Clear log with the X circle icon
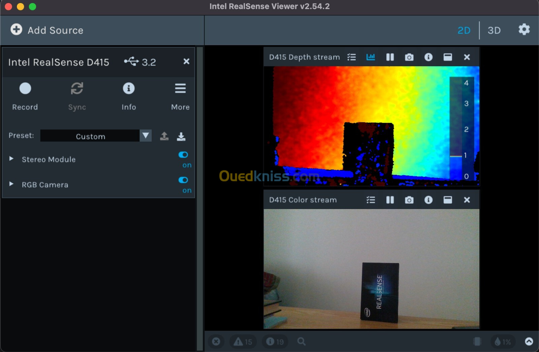 click(216, 341)
